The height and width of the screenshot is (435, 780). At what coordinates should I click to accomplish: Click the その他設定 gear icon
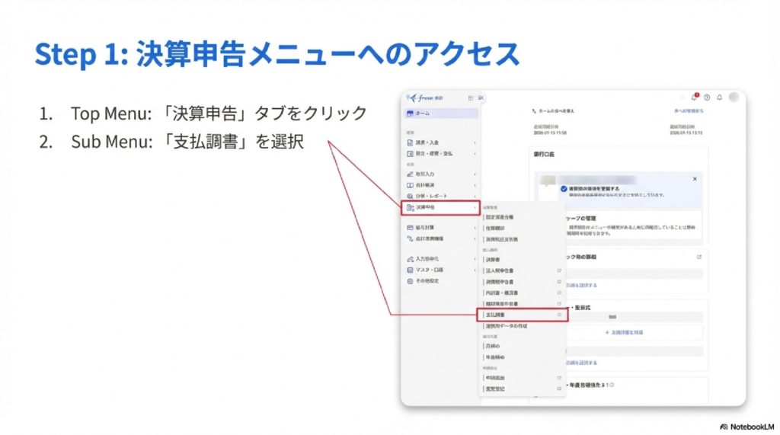410,280
